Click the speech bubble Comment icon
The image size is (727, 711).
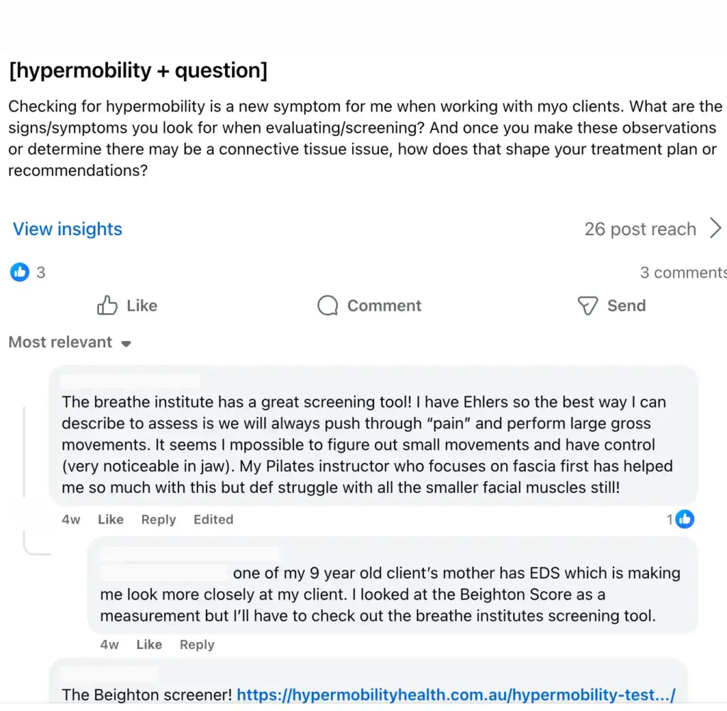coord(328,305)
